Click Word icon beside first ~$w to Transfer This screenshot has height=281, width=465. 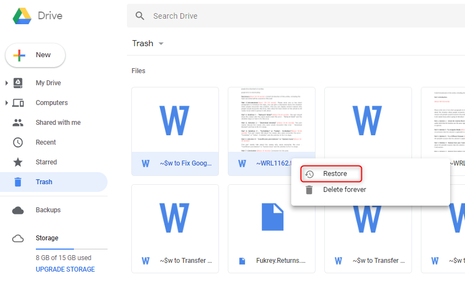click(146, 261)
